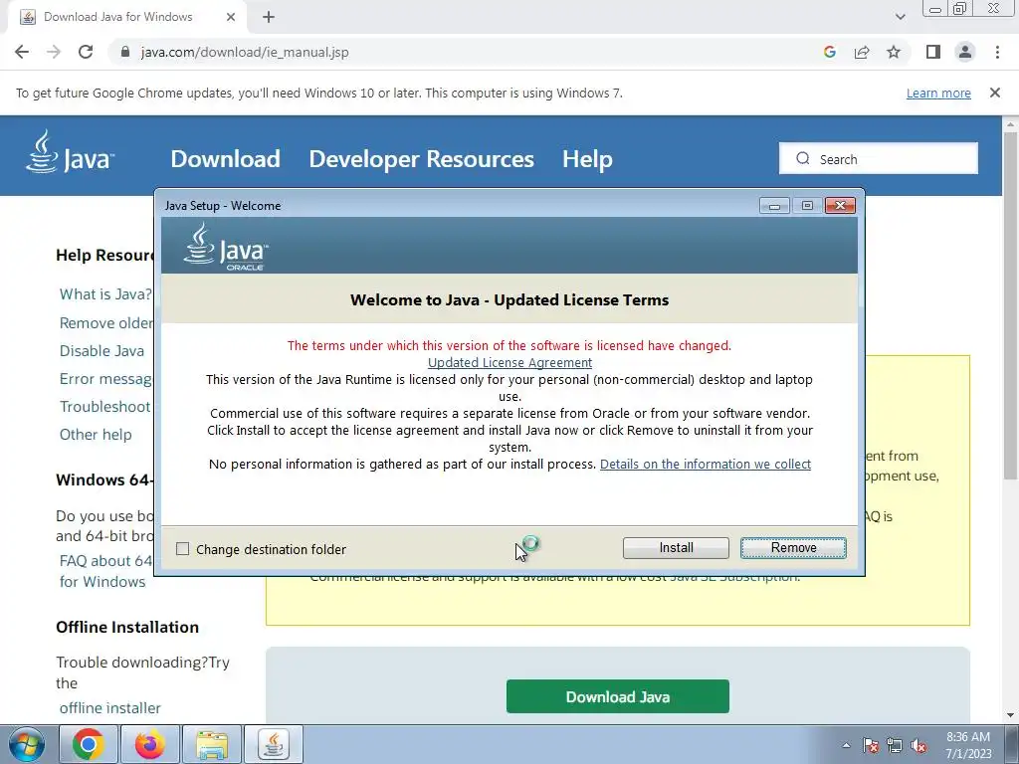Click the magnifier icon in Search box

tap(803, 158)
